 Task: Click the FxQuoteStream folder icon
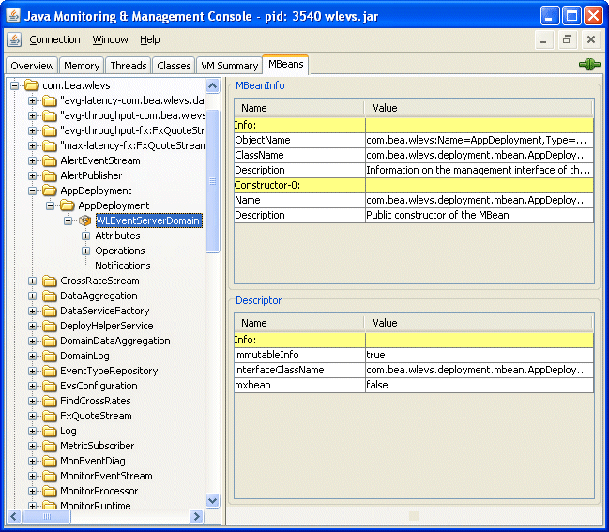coord(50,416)
